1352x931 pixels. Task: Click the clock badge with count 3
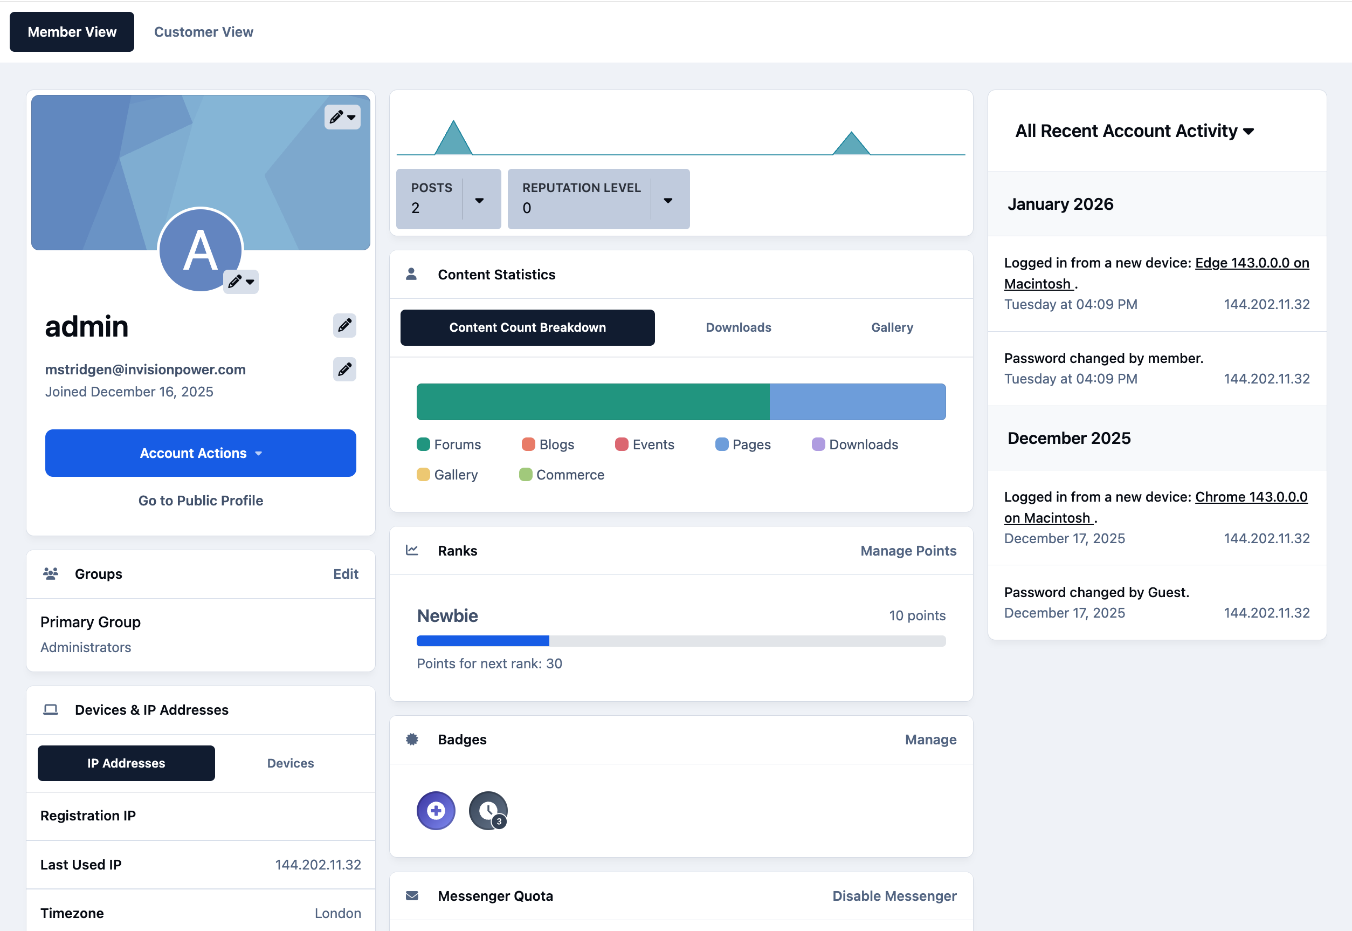[x=488, y=810]
